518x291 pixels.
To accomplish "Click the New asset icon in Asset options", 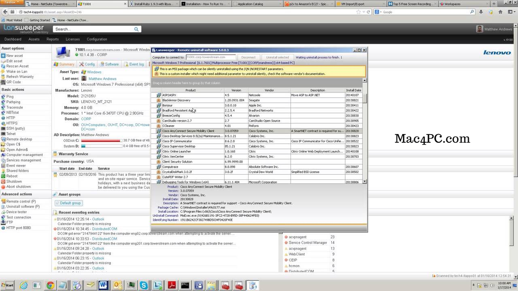I will [3, 56].
